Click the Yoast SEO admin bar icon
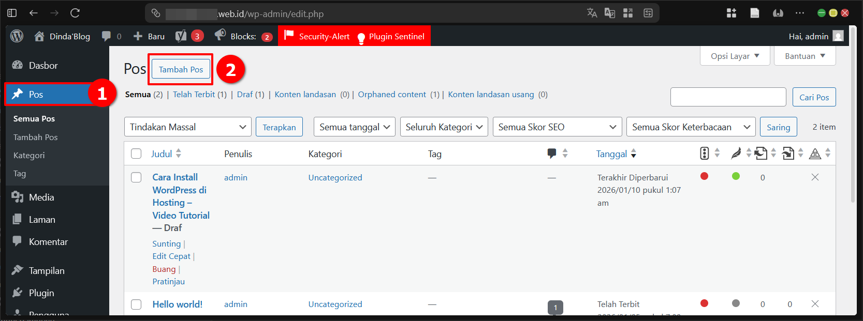The height and width of the screenshot is (321, 863). pyautogui.click(x=181, y=36)
